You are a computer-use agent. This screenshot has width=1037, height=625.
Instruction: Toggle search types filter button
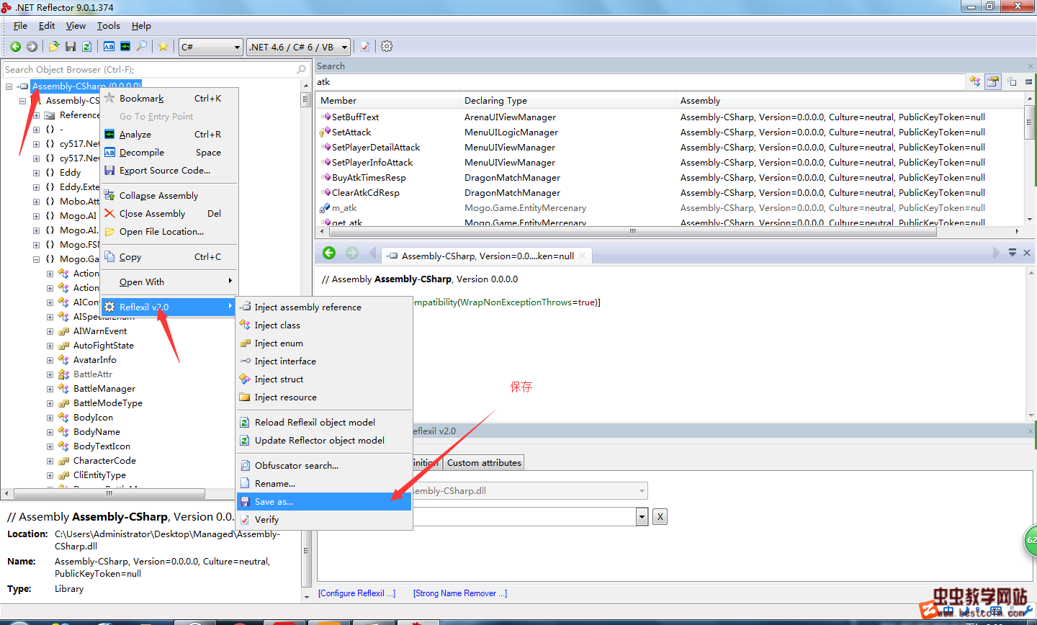(x=975, y=81)
